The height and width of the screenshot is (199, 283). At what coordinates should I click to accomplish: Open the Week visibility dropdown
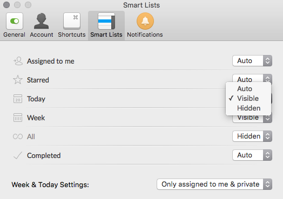(x=252, y=119)
